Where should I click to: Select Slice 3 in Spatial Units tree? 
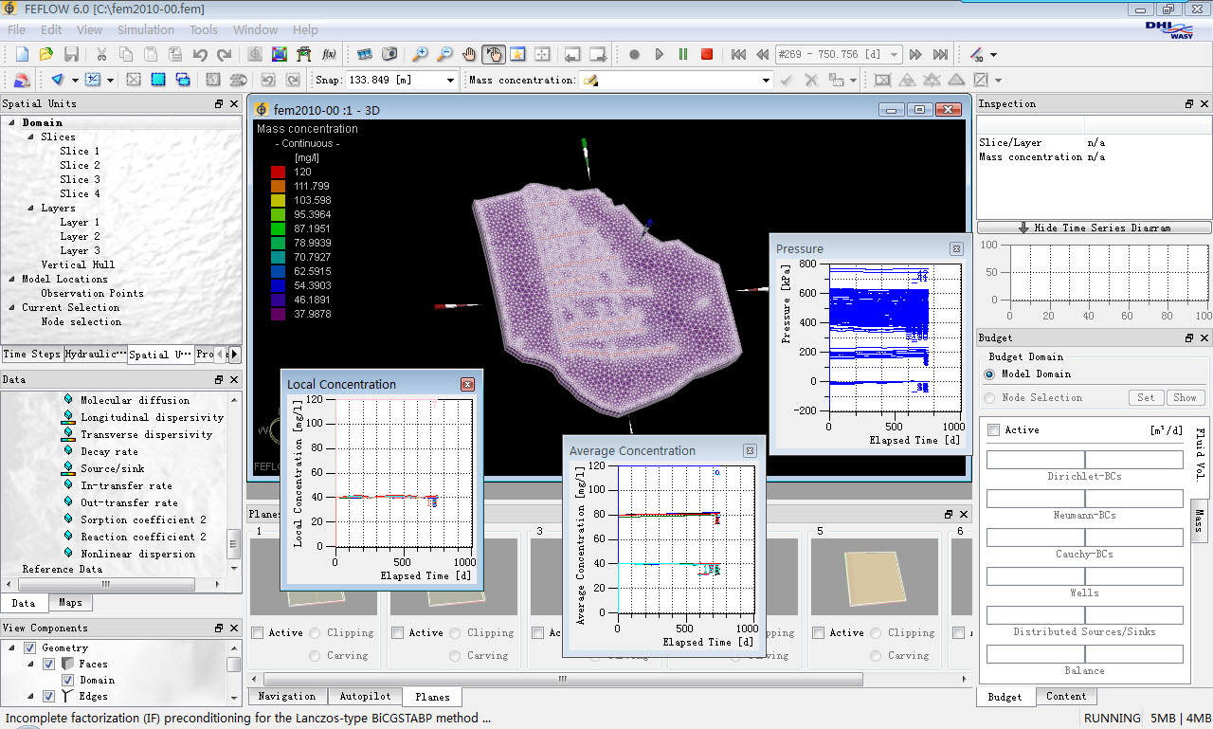click(80, 180)
